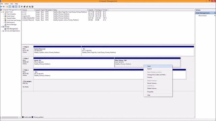Collapse the Disk Management actions header arrow
This screenshot has width=216, height=121.
click(x=215, y=13)
